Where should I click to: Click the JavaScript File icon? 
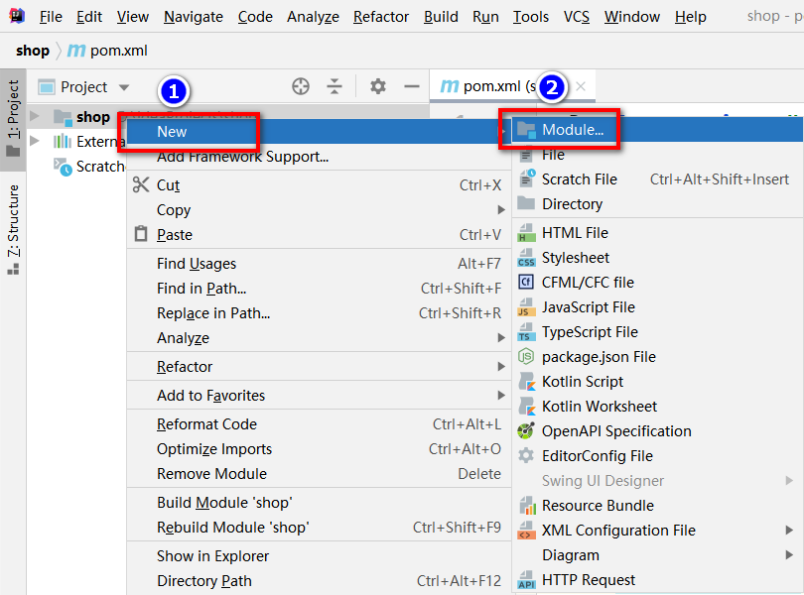point(526,307)
